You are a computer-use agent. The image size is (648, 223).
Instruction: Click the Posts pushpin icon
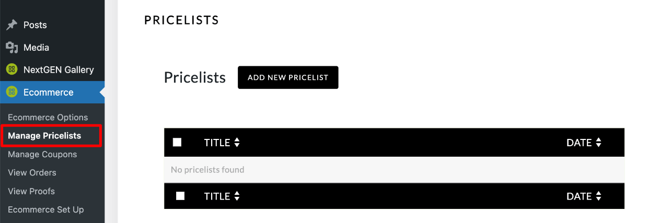tap(11, 25)
